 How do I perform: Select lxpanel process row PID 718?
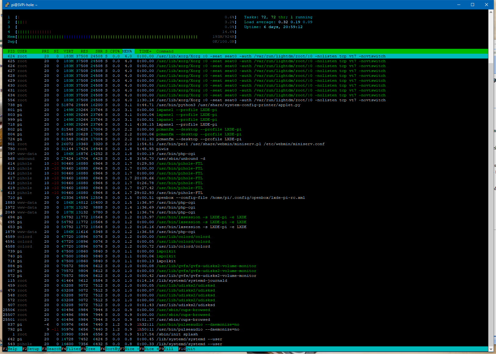coord(245,124)
